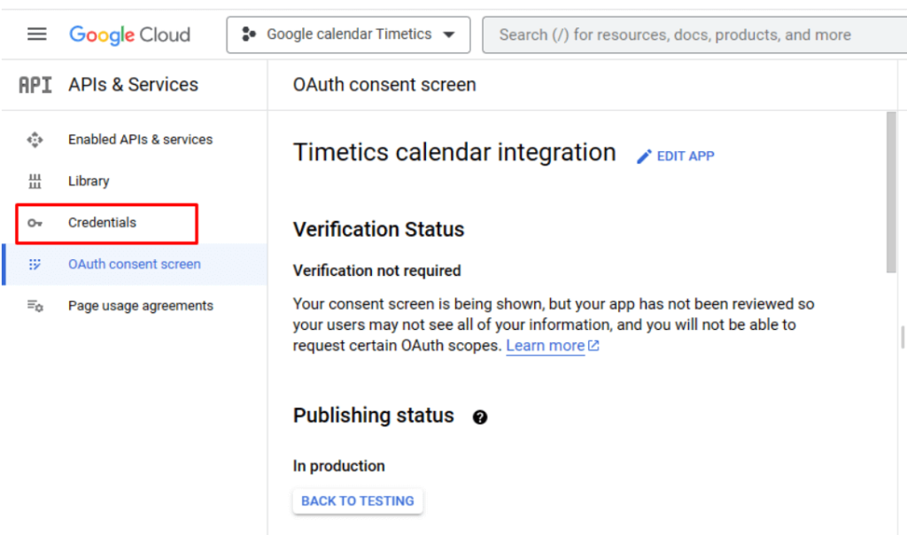Click the OAuth consent screen icon
The height and width of the screenshot is (535, 907).
pos(35,264)
